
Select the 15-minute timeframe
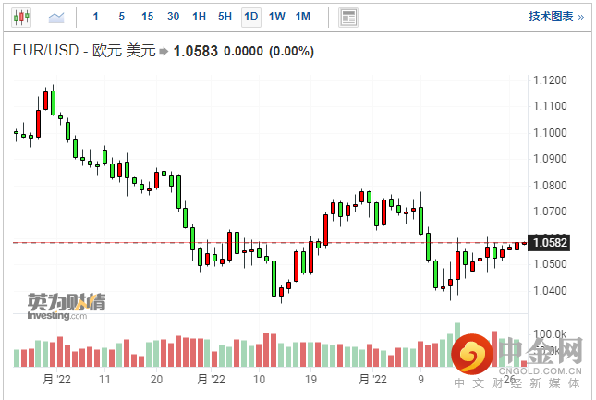click(148, 17)
